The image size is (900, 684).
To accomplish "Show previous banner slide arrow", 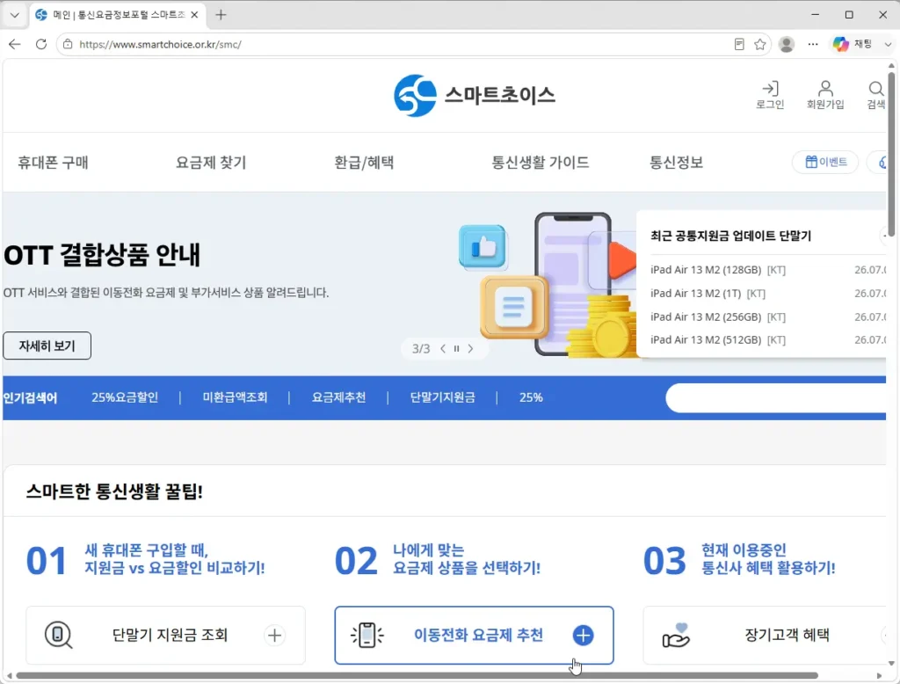I will [443, 349].
